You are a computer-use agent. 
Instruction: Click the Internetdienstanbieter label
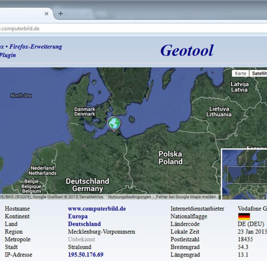tap(197, 209)
